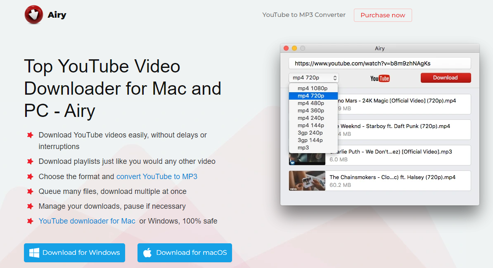Image resolution: width=493 pixels, height=268 pixels.
Task: Click Download for macOS button
Action: pos(185,253)
